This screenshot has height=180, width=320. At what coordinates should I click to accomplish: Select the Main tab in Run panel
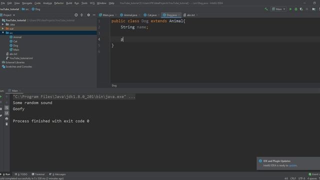tap(14, 90)
